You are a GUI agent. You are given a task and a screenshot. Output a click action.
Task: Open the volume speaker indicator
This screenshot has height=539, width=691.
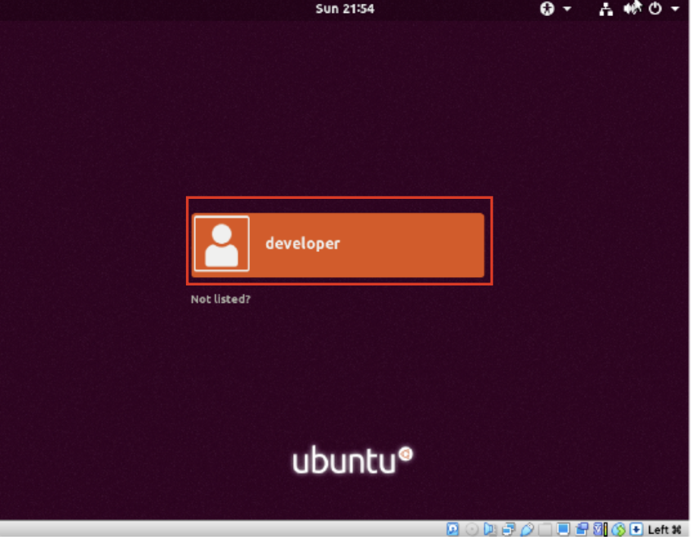point(630,9)
